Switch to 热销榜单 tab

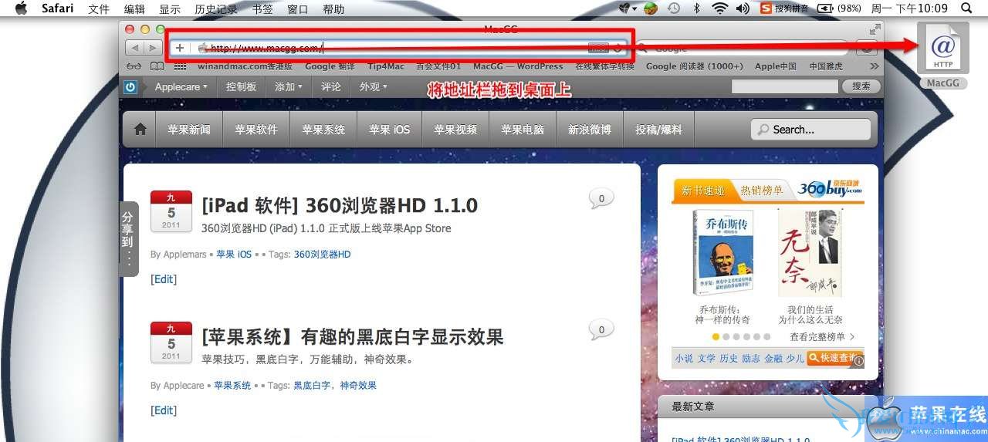pyautogui.click(x=761, y=191)
